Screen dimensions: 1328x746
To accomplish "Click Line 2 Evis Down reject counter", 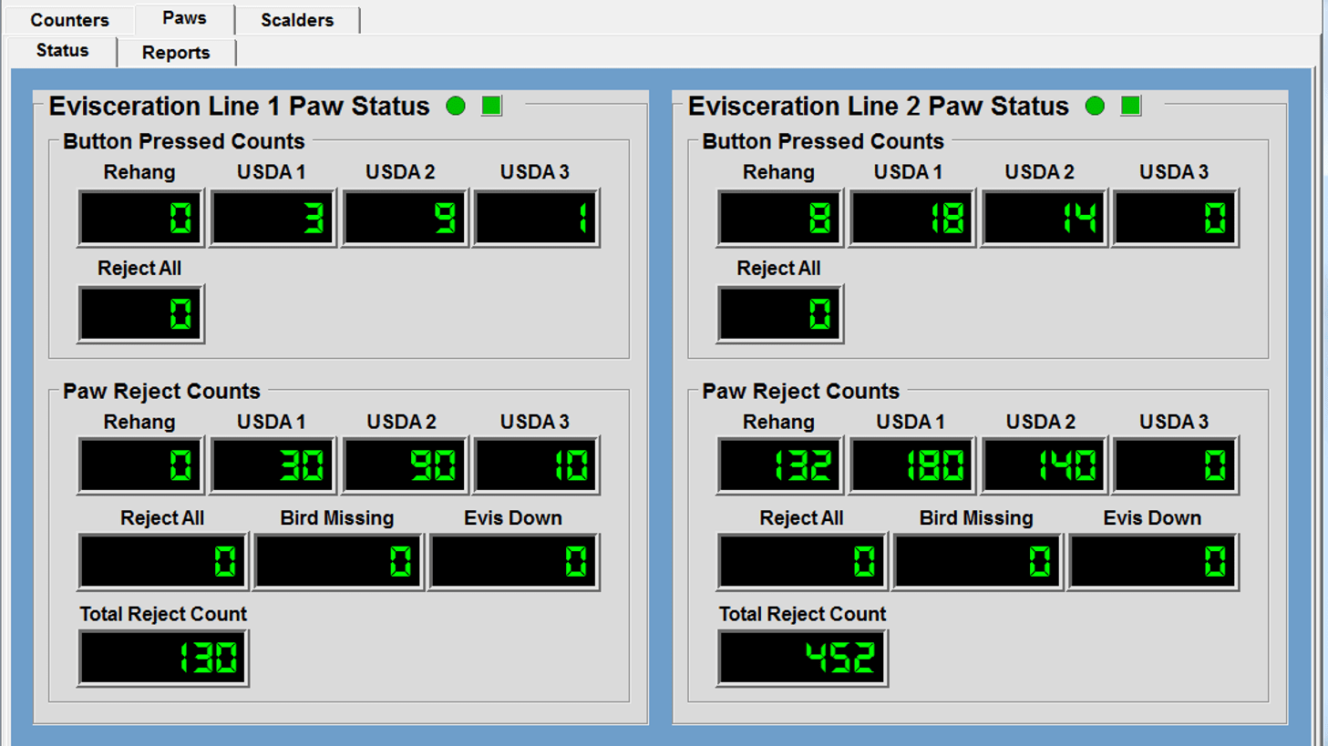I will tap(1152, 562).
